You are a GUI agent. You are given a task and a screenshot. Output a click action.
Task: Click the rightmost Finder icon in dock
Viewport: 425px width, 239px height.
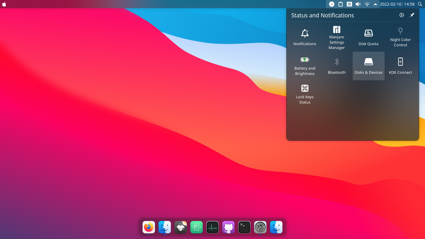coord(276,227)
